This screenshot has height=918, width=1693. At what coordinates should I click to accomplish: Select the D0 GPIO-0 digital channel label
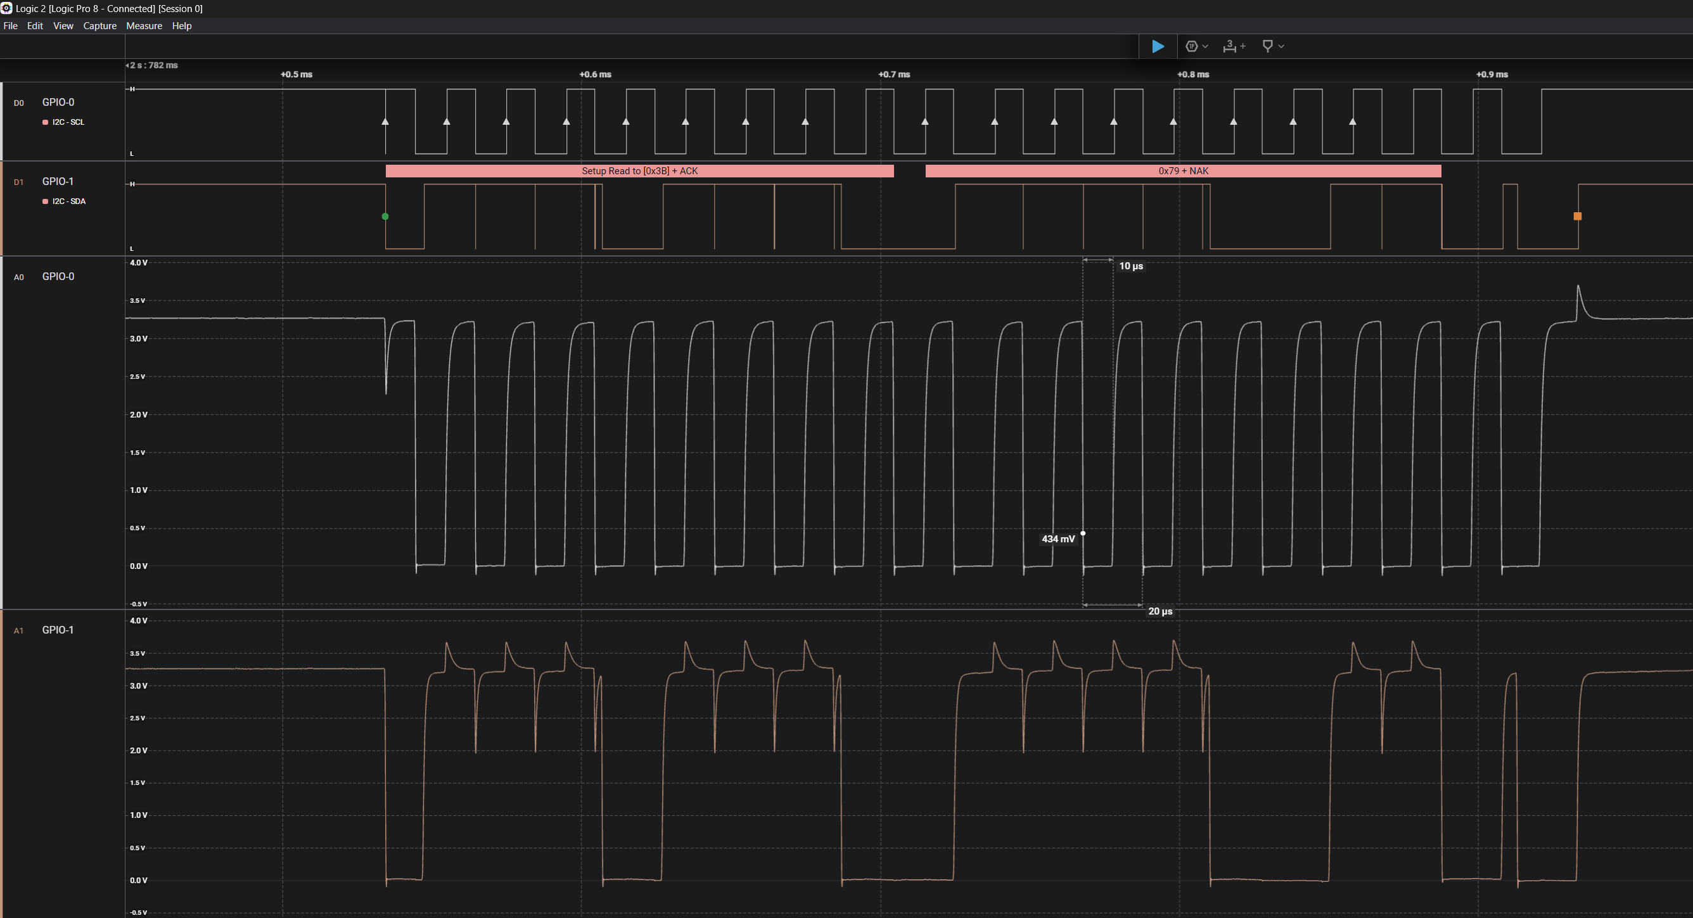(58, 102)
